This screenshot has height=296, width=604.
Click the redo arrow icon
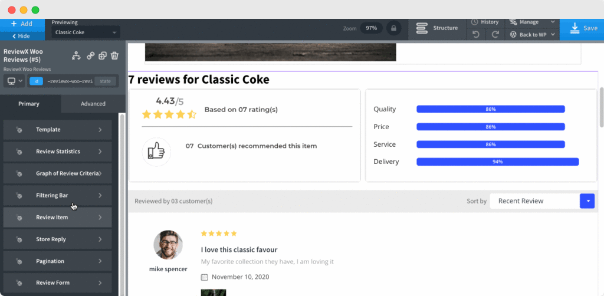pyautogui.click(x=495, y=35)
